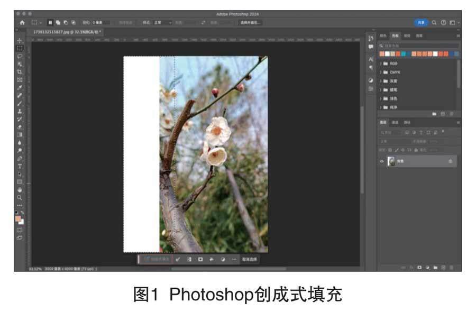Change screen mode at toolbox bottom
476x311 pixels.
click(x=20, y=238)
